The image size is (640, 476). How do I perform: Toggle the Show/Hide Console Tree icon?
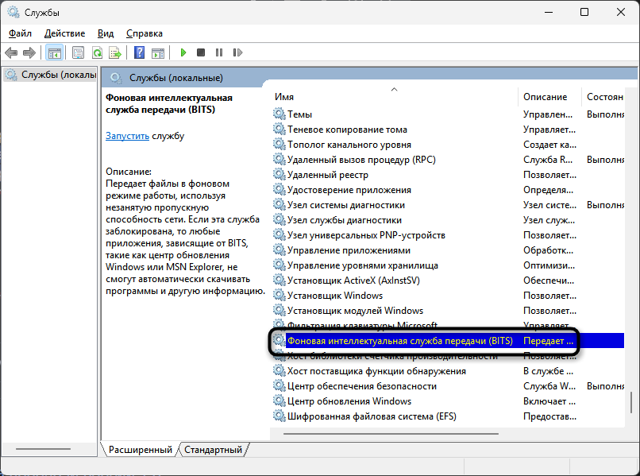coord(55,53)
